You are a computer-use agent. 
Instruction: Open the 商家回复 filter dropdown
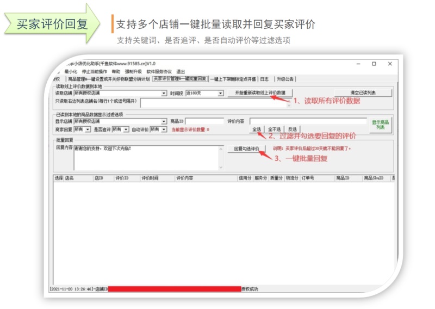pos(88,129)
